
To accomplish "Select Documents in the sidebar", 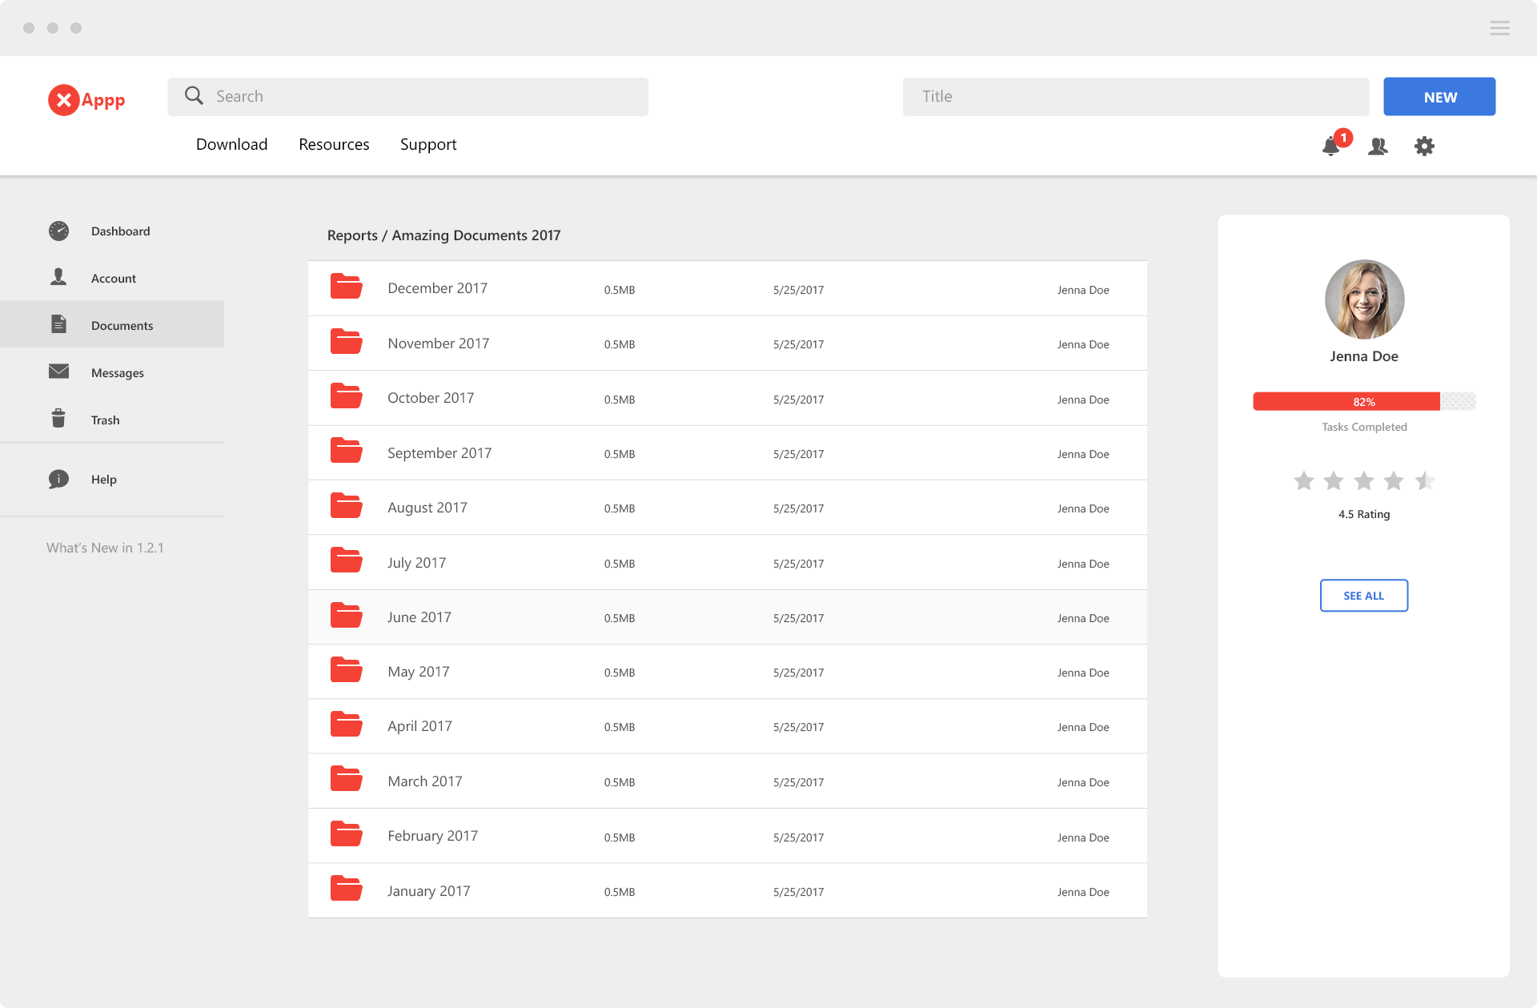I will 122,325.
